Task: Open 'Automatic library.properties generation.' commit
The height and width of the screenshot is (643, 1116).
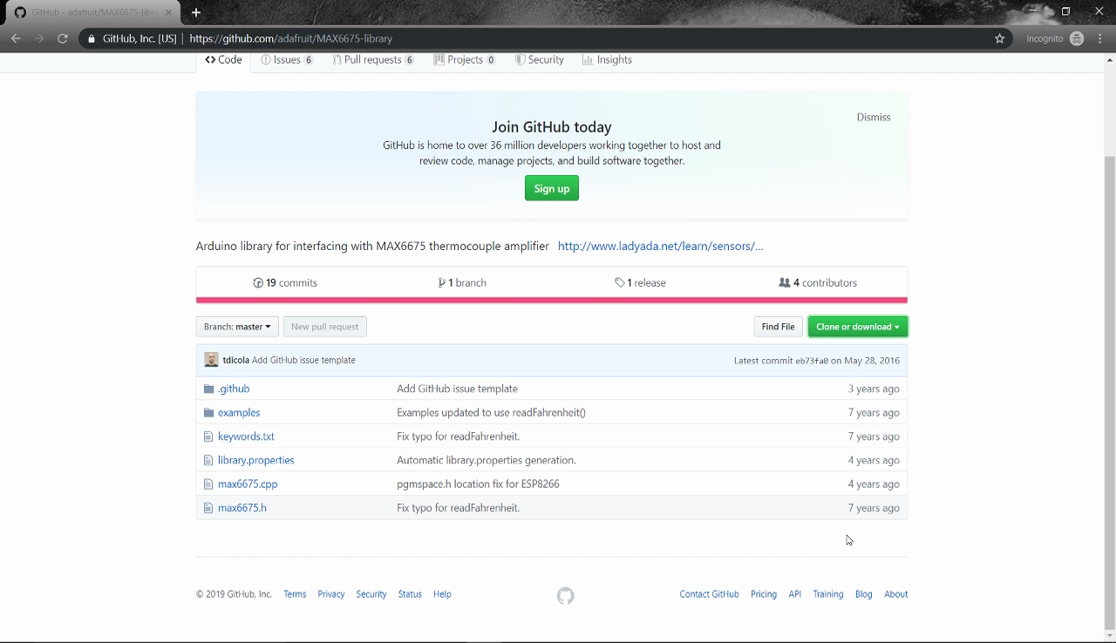Action: point(487,460)
